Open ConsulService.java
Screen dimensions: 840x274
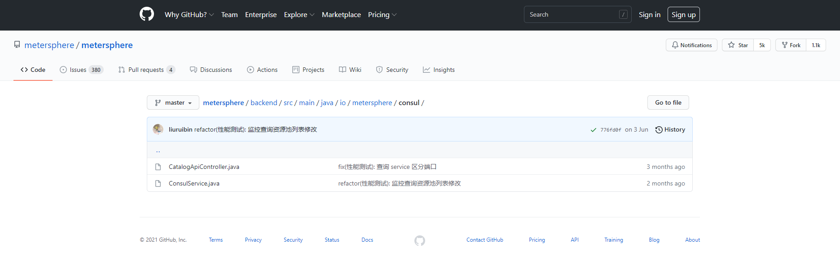pos(194,183)
